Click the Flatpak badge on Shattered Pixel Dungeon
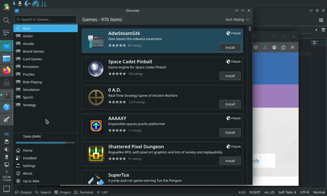Screen dimensions: 327x196 233,146
